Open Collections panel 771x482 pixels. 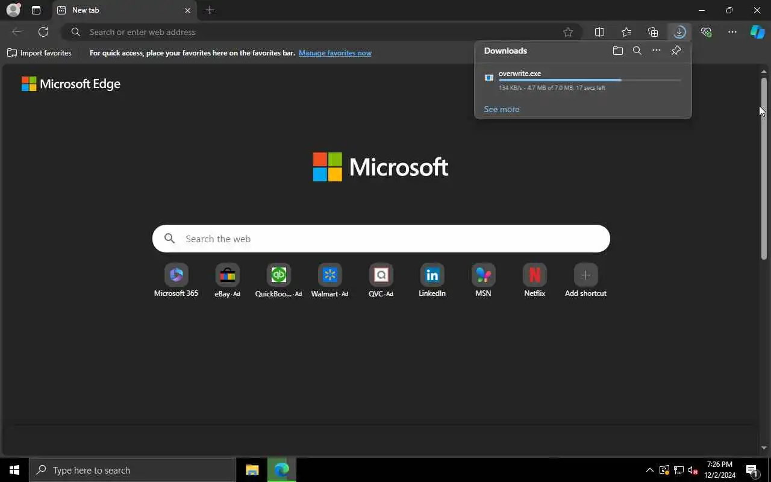coord(653,32)
